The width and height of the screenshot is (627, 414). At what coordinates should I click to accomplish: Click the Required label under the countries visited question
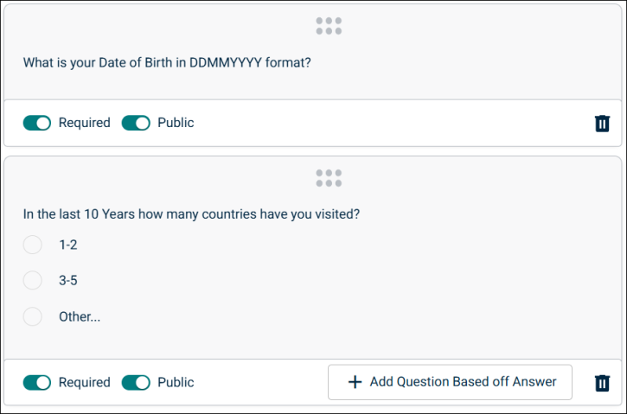click(x=85, y=382)
